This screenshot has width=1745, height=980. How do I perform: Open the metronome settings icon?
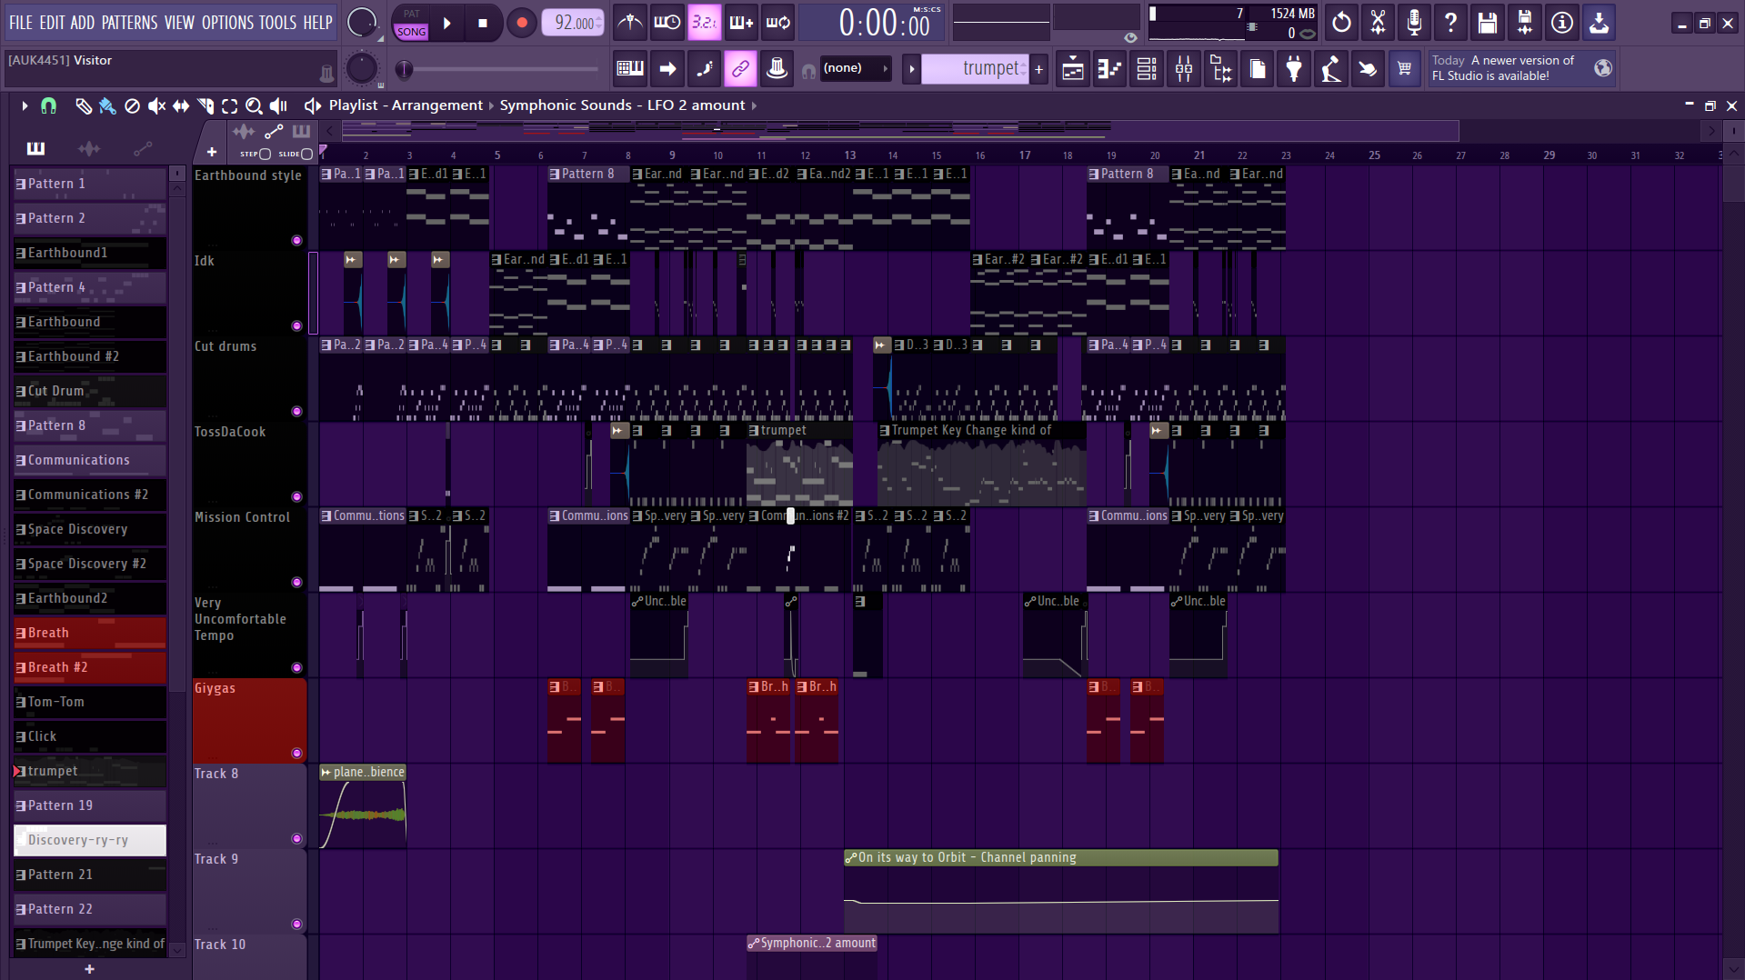pos(629,22)
